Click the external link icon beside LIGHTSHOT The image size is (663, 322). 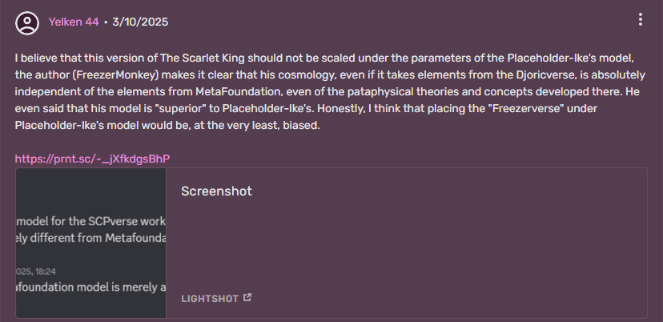(x=247, y=298)
